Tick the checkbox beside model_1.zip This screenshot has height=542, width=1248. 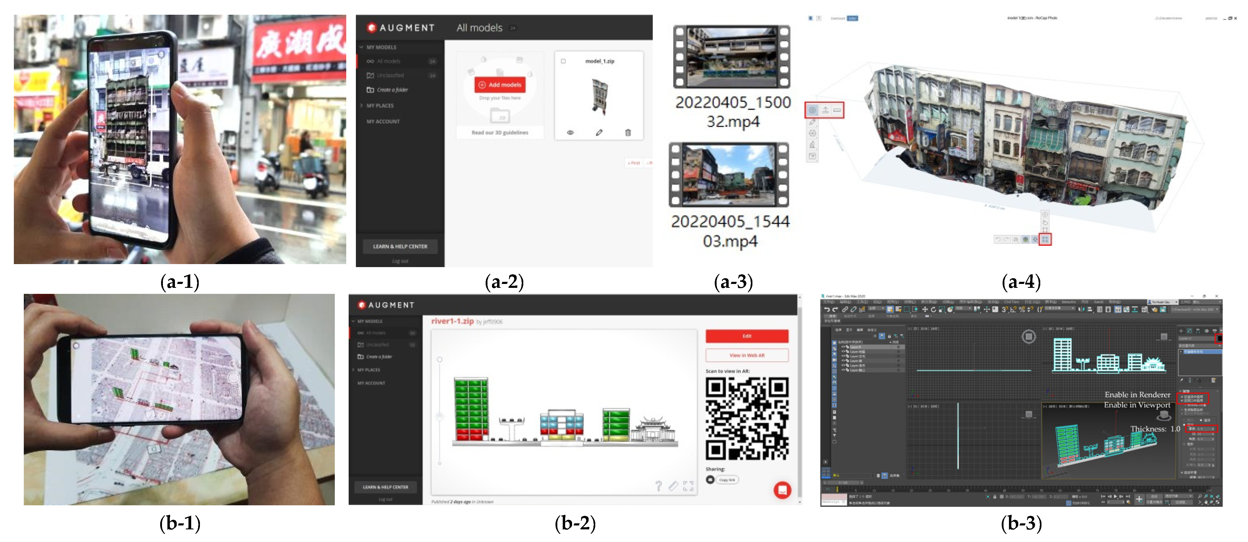(x=563, y=61)
